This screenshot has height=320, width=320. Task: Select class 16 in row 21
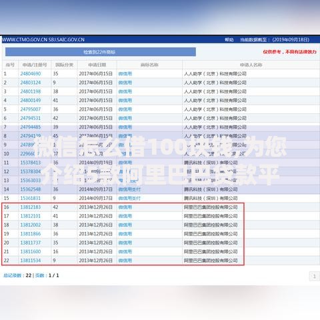[55, 251]
